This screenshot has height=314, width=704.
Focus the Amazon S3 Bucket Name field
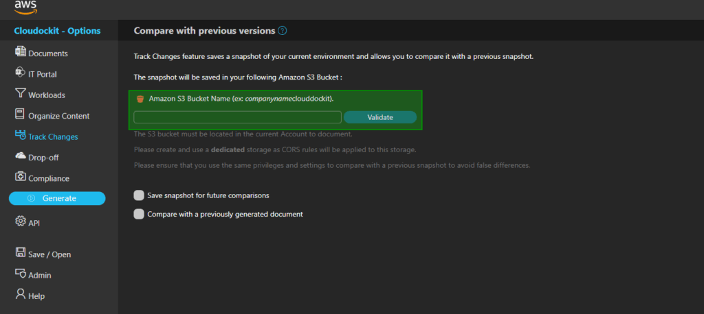(x=237, y=117)
